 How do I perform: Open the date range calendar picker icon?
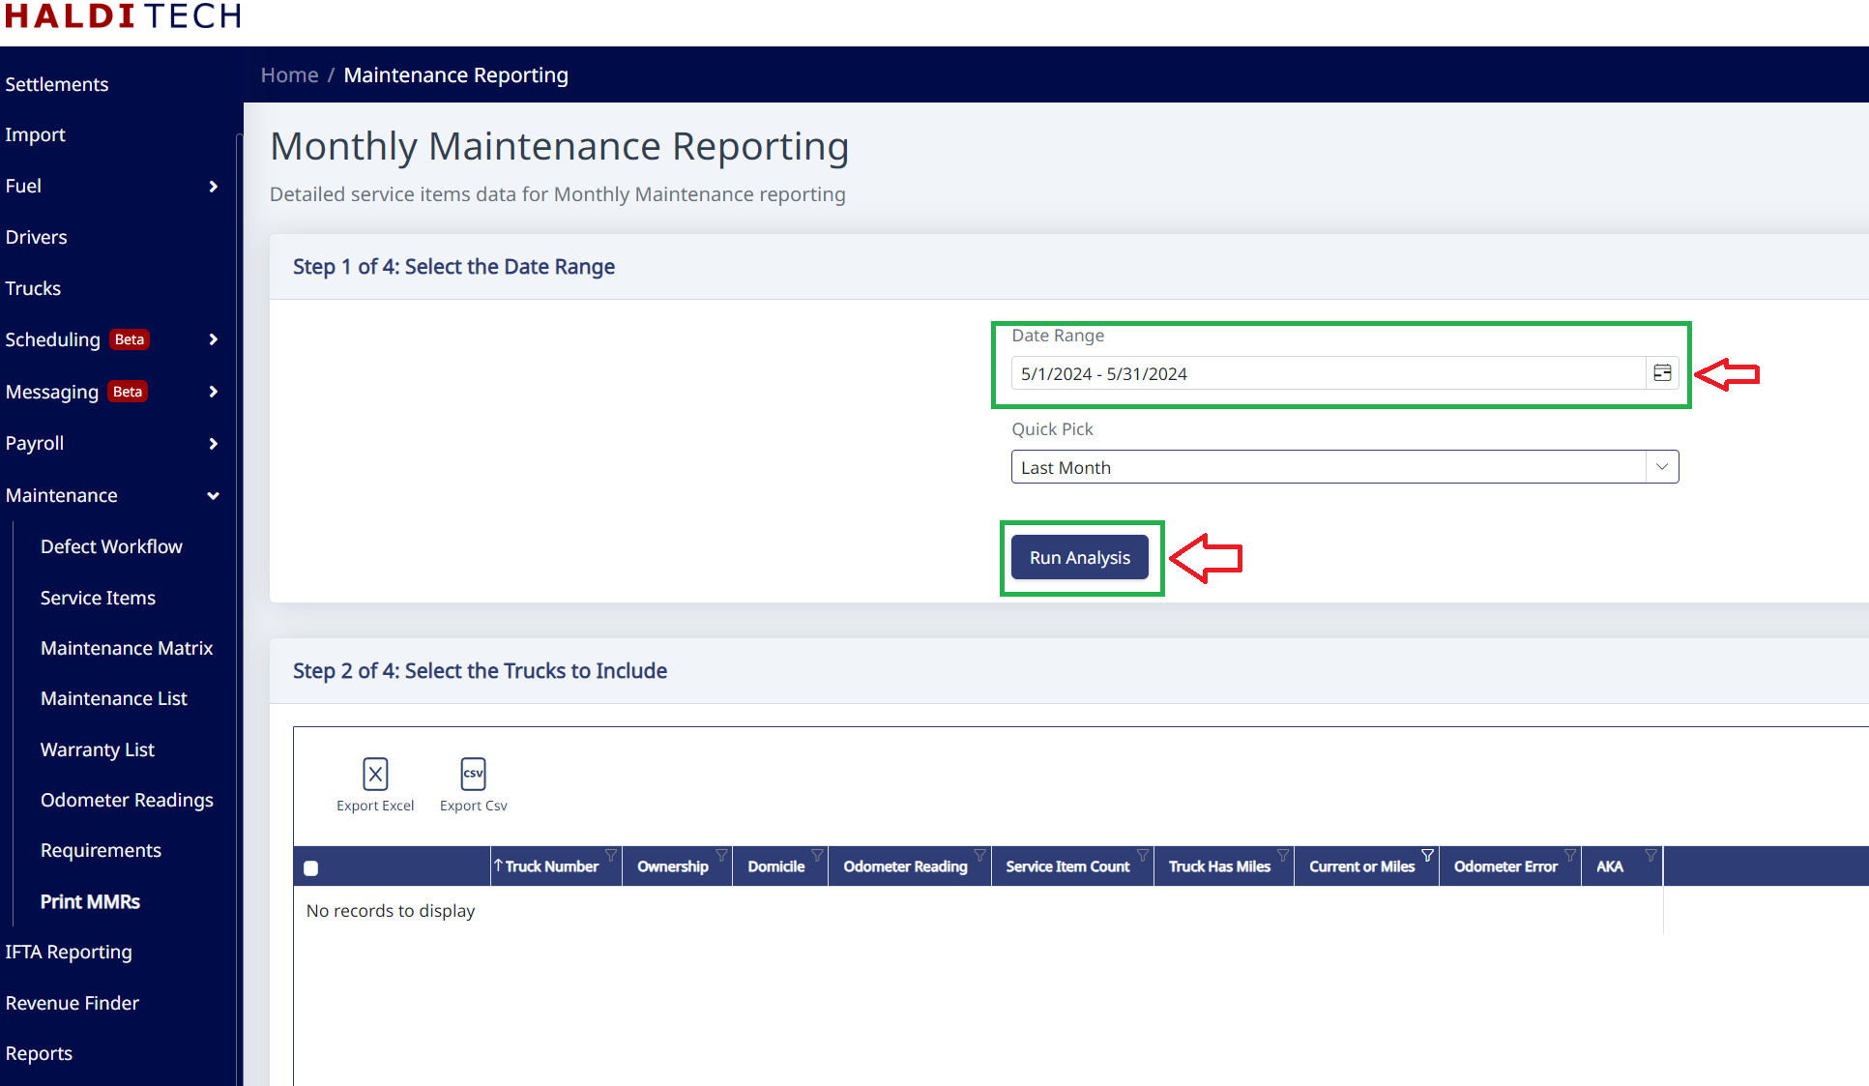pyautogui.click(x=1662, y=373)
